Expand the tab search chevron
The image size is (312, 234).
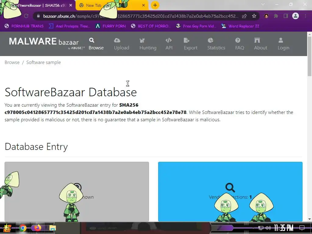tap(263, 4)
